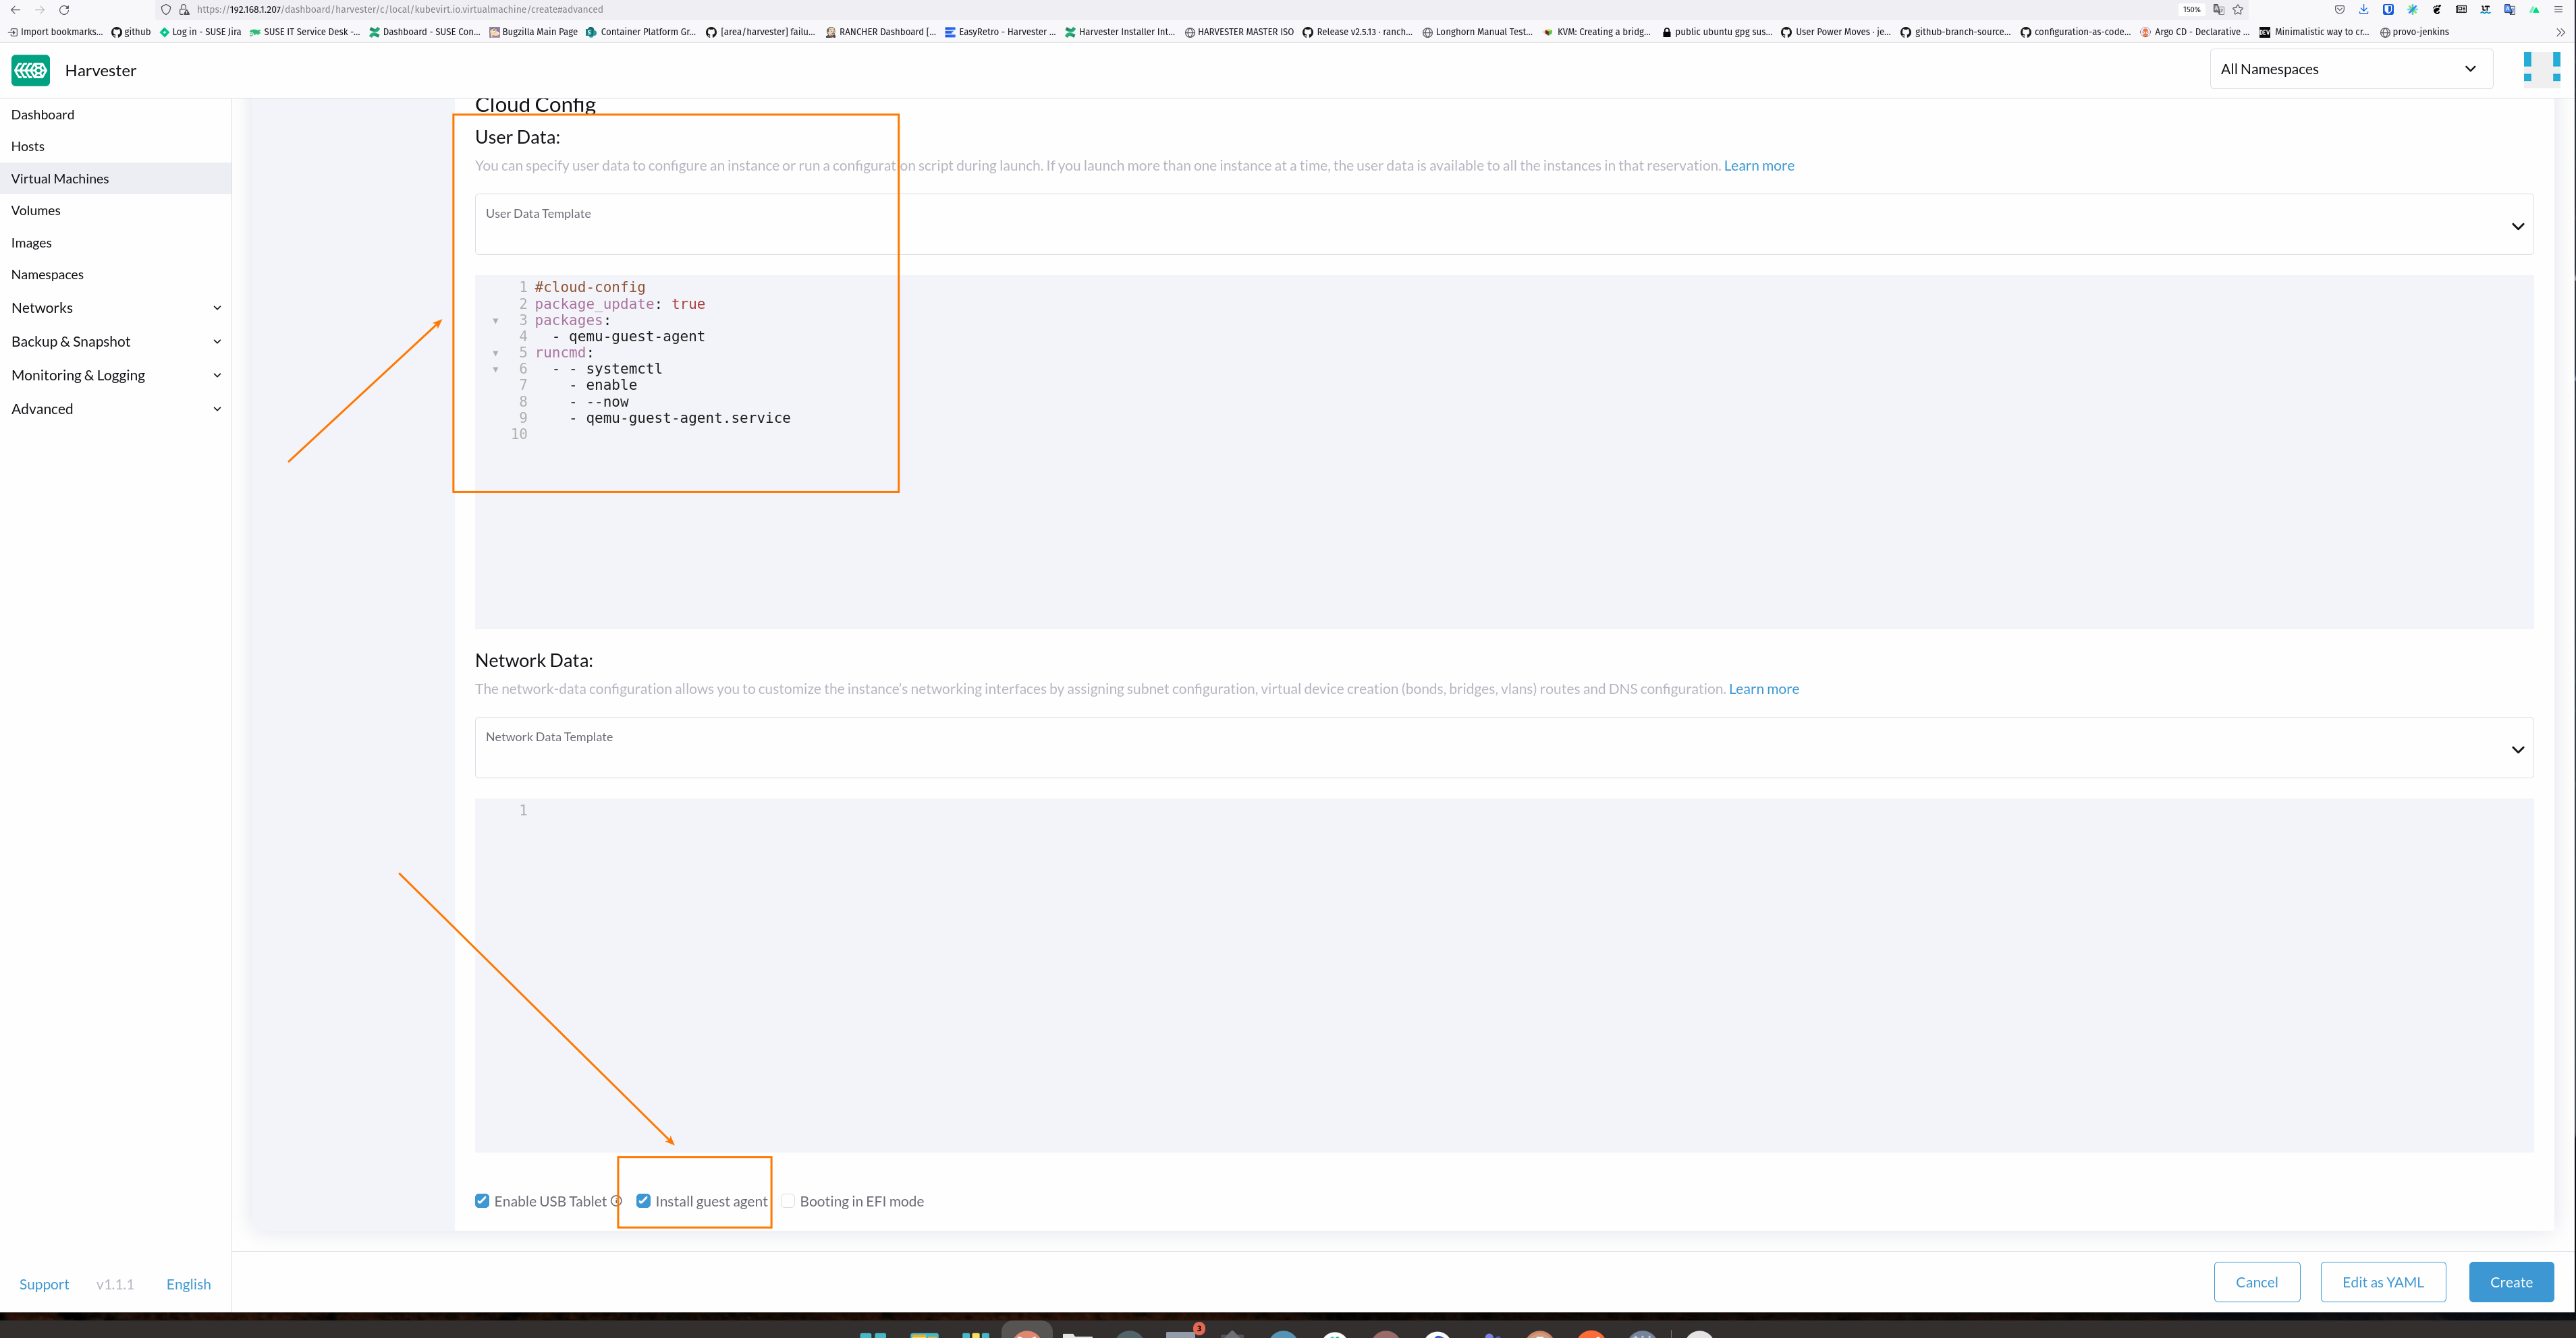Screen dimensions: 2576x1338
Task: Open the Learn more link under User Data
Action: coord(1758,165)
